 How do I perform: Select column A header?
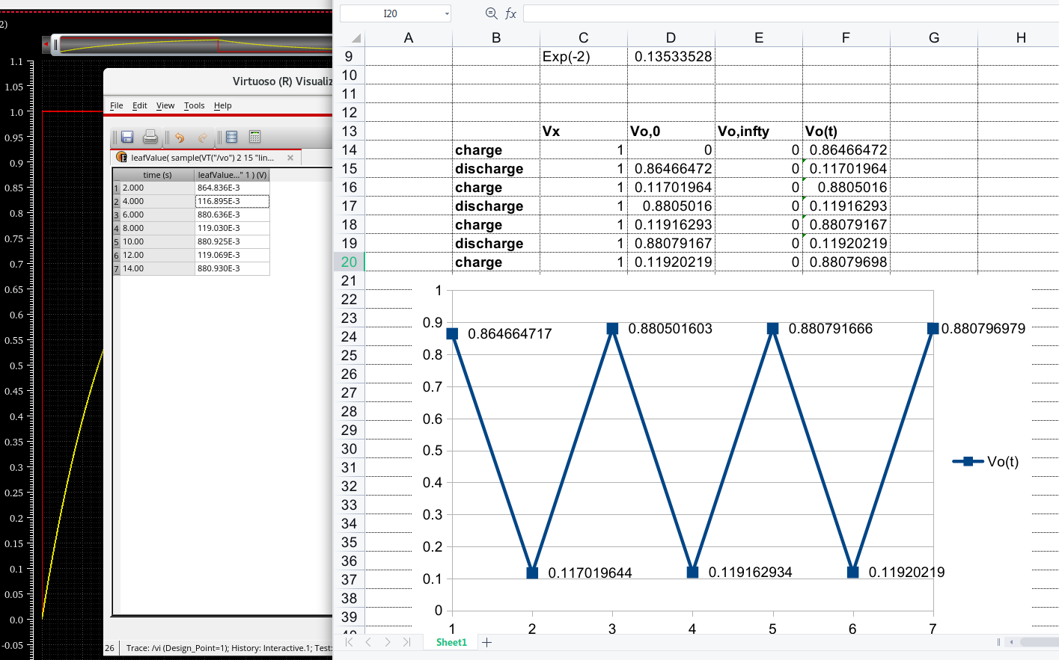pos(409,37)
